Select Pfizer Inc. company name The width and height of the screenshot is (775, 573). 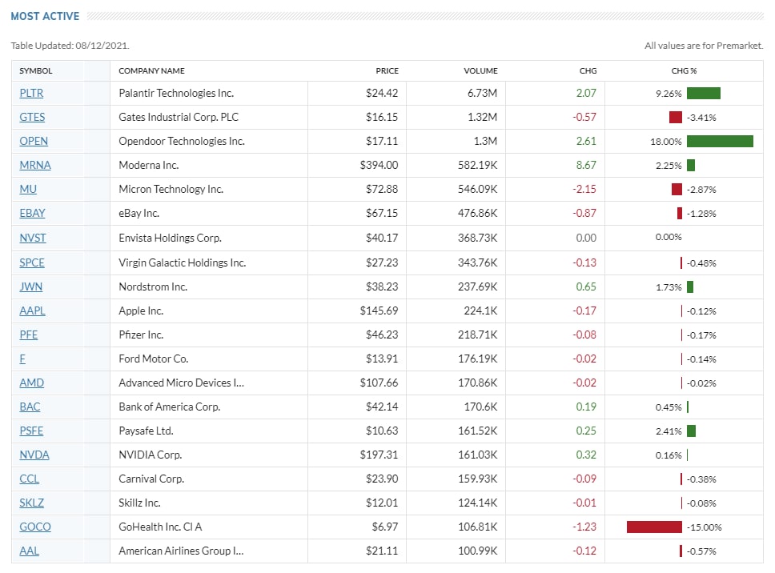[x=141, y=335]
